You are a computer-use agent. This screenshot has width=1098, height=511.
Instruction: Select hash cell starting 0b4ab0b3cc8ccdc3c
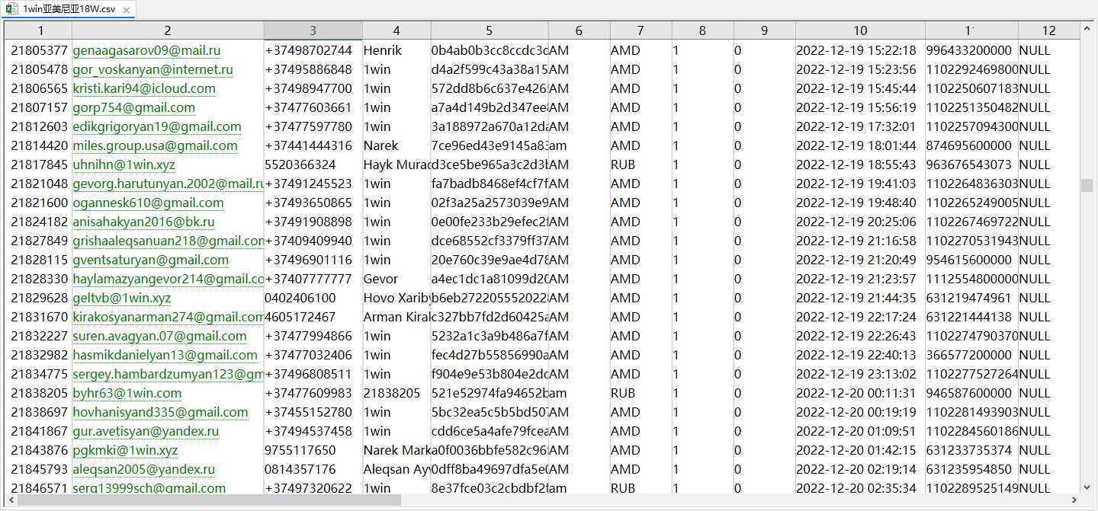(490, 50)
